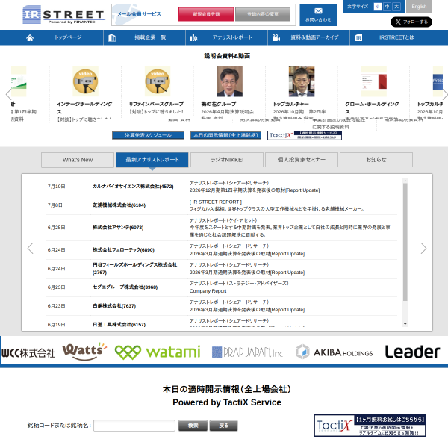Select medium font size 中

coord(387,7)
